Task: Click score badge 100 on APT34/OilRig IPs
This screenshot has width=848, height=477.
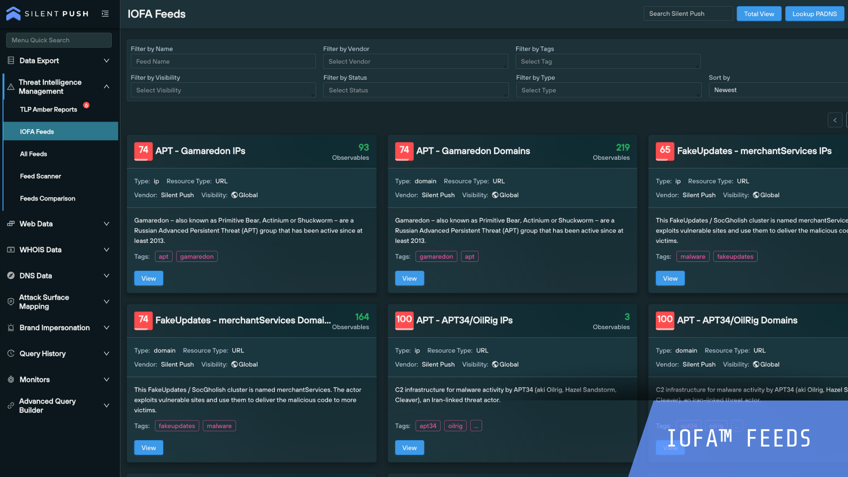Action: coord(404,320)
